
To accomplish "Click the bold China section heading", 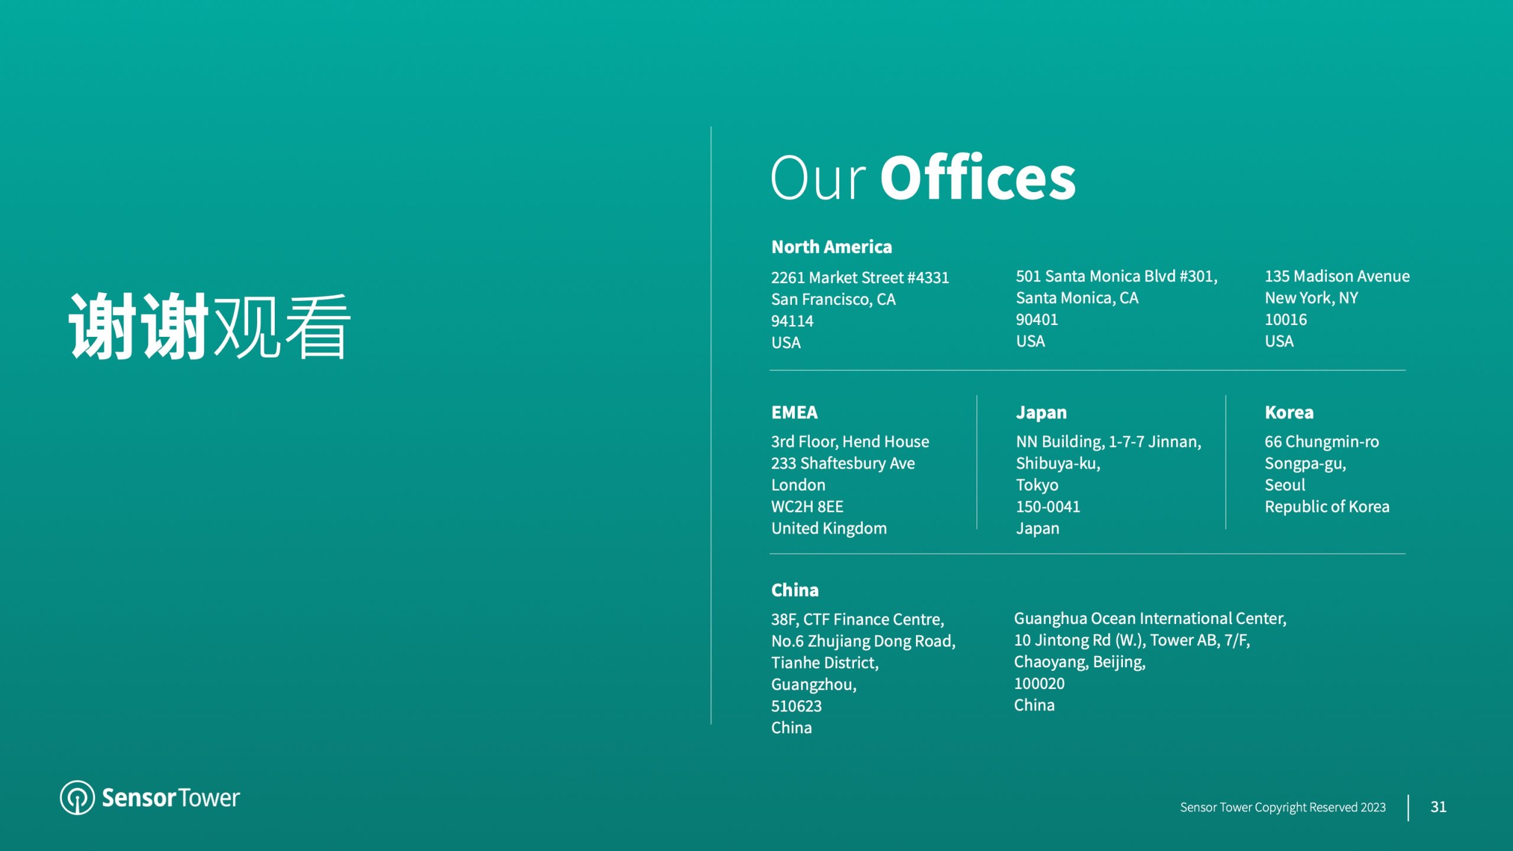I will coord(794,590).
